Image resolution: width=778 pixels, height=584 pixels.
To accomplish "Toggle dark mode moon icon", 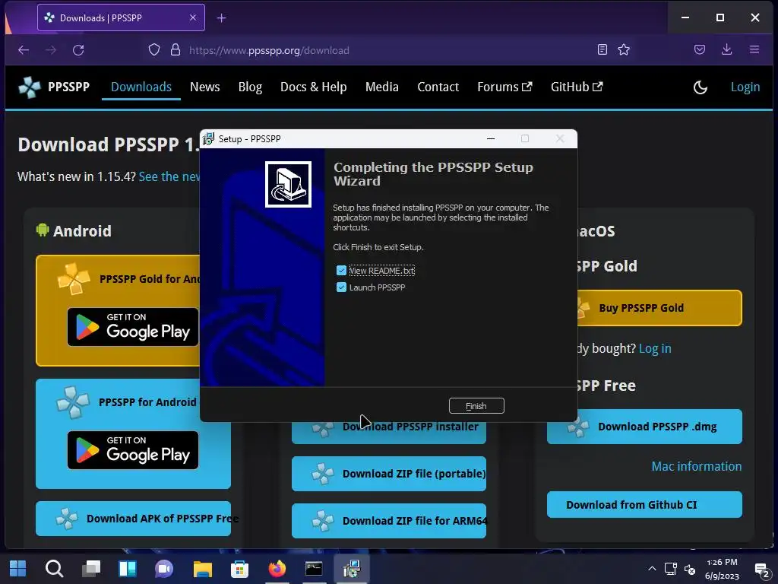I will pos(700,87).
